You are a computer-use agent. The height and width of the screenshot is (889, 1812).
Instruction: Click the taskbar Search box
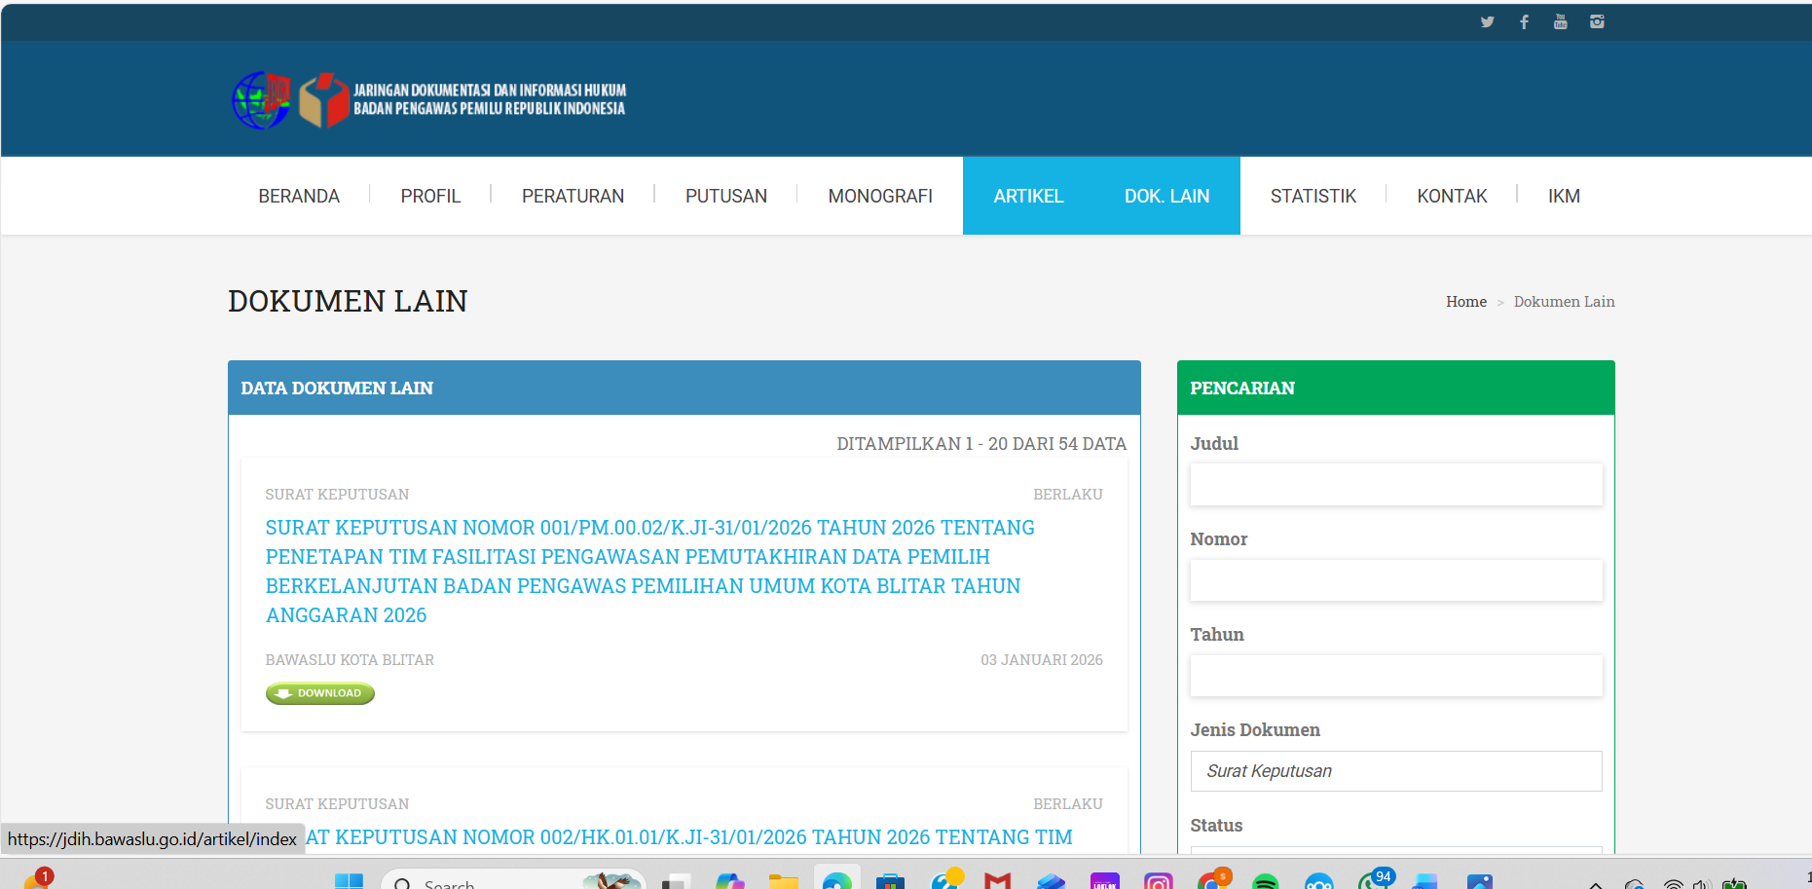click(513, 880)
